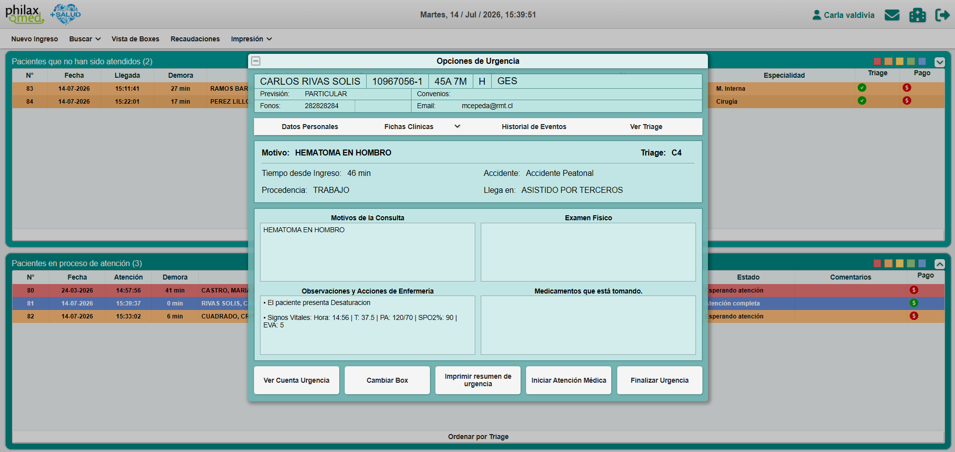Click the medical kit icon in header

[x=917, y=15]
